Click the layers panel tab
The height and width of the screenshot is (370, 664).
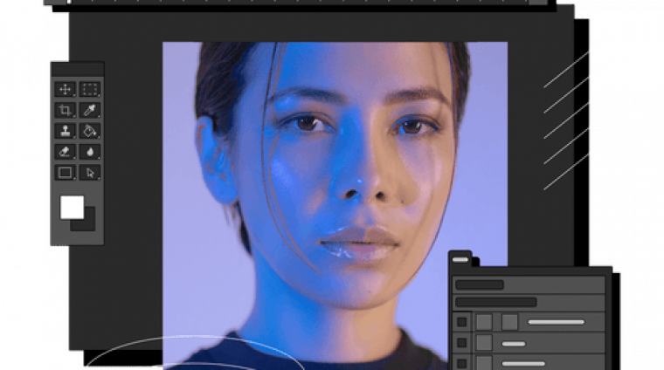pyautogui.click(x=460, y=259)
